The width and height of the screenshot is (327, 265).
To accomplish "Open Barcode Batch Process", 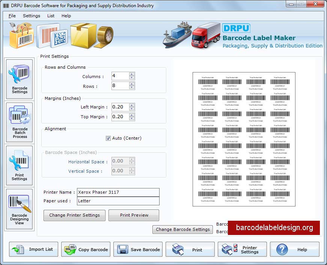I will [20, 122].
